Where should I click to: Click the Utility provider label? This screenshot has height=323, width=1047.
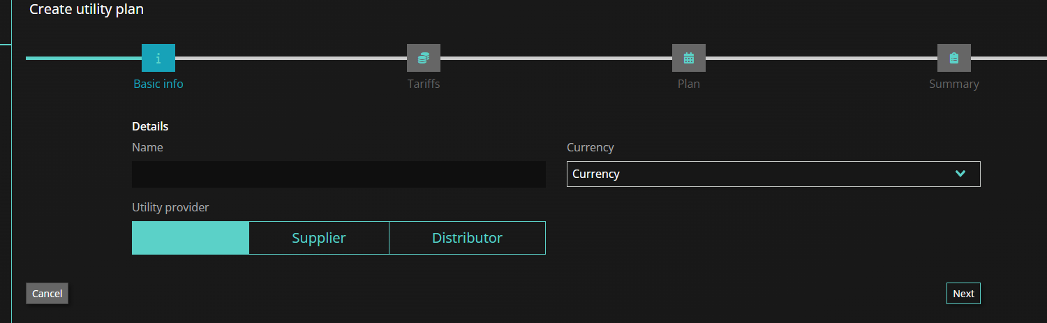[170, 207]
